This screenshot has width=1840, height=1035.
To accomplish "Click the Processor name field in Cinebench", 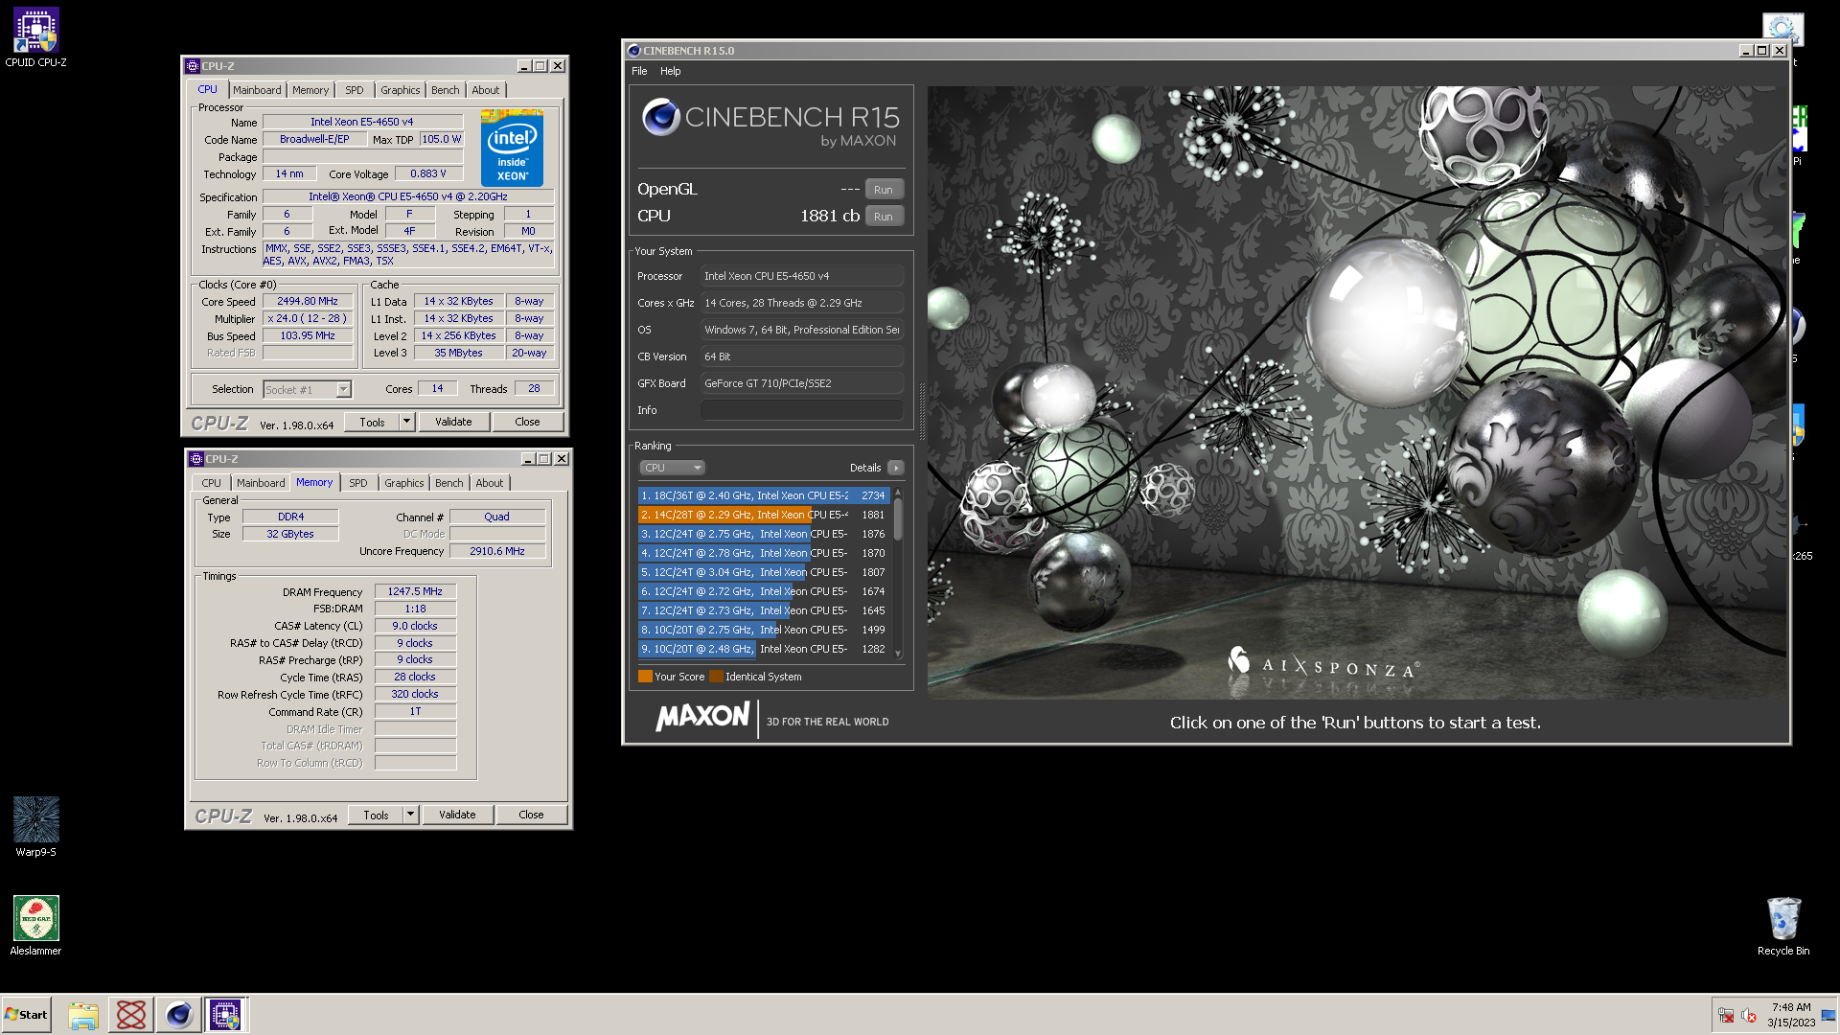I will tap(801, 276).
